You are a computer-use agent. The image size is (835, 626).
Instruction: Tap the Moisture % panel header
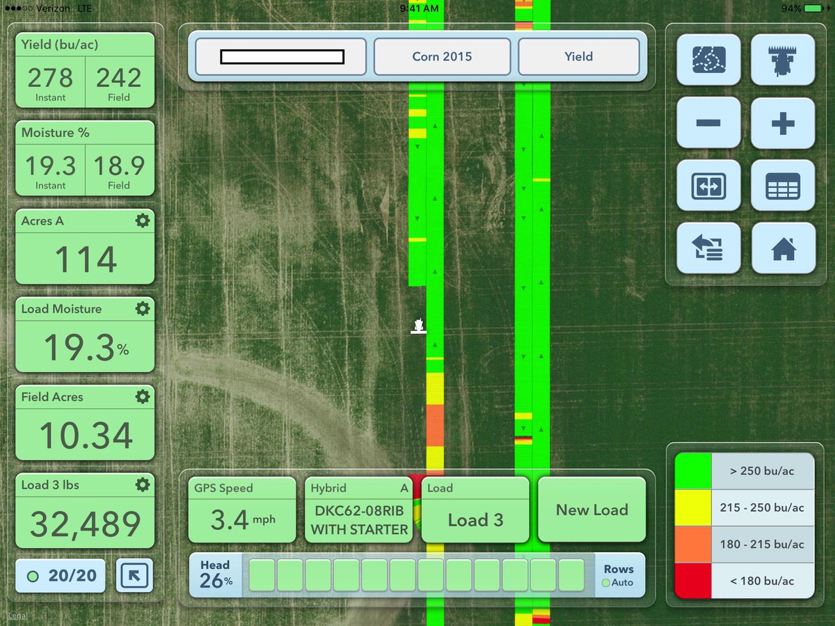[85, 132]
